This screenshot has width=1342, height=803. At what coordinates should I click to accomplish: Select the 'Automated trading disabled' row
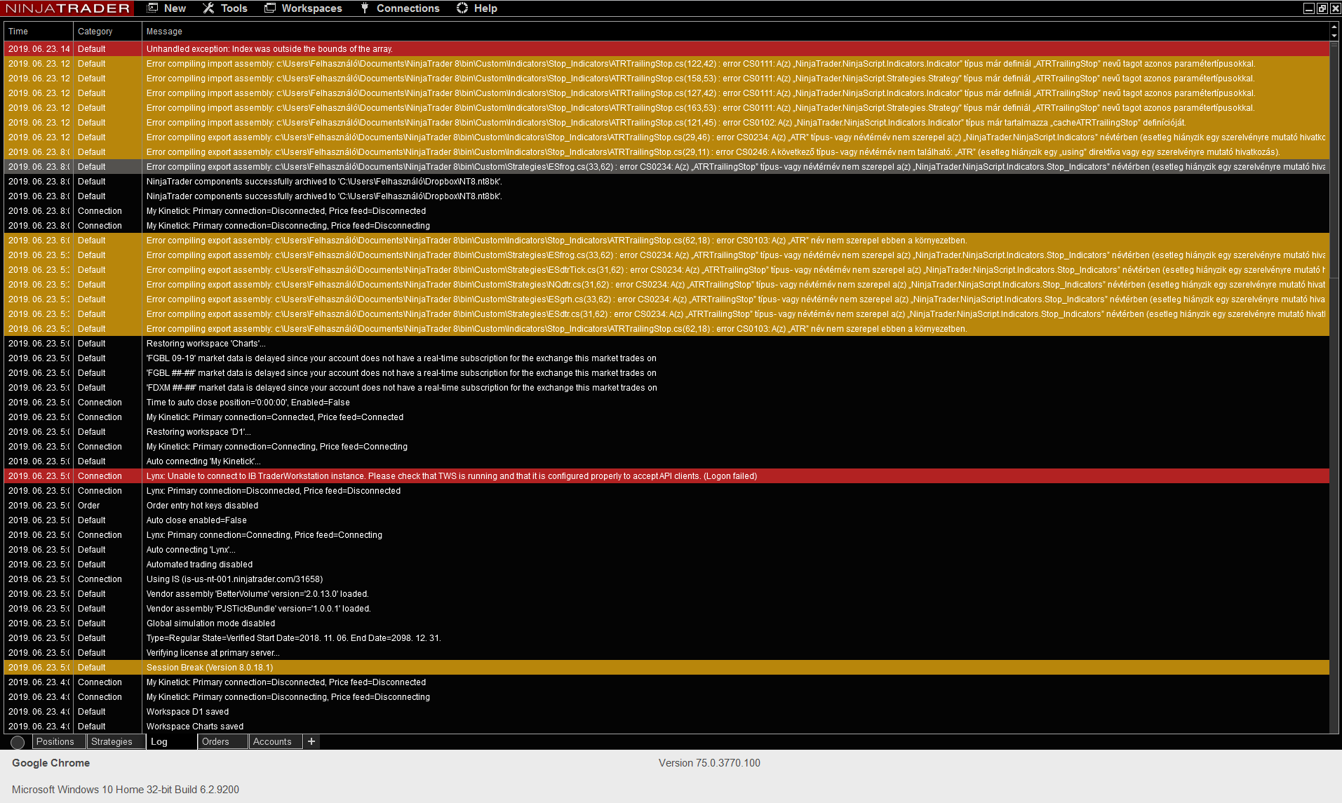point(666,565)
